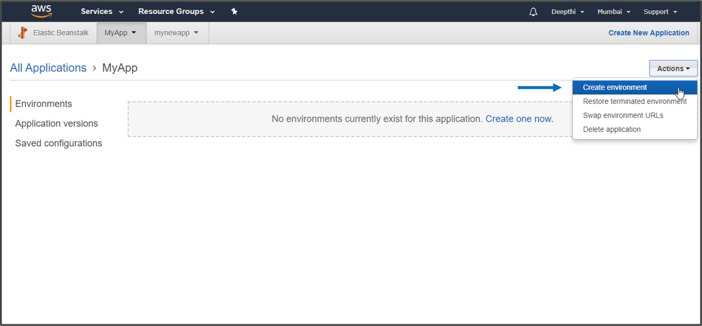Click the Elastic Beanstalk logo icon
Image resolution: width=702 pixels, height=326 pixels.
23,33
